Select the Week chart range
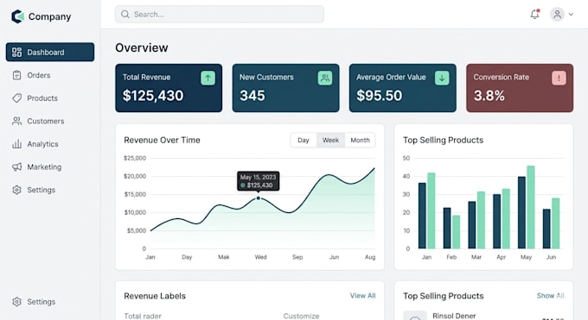This screenshot has width=588, height=320. click(330, 140)
